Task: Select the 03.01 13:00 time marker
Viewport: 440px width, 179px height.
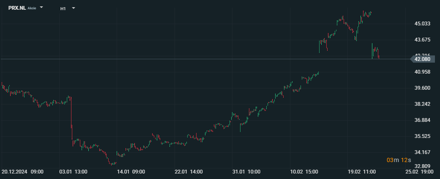Action: pos(74,172)
